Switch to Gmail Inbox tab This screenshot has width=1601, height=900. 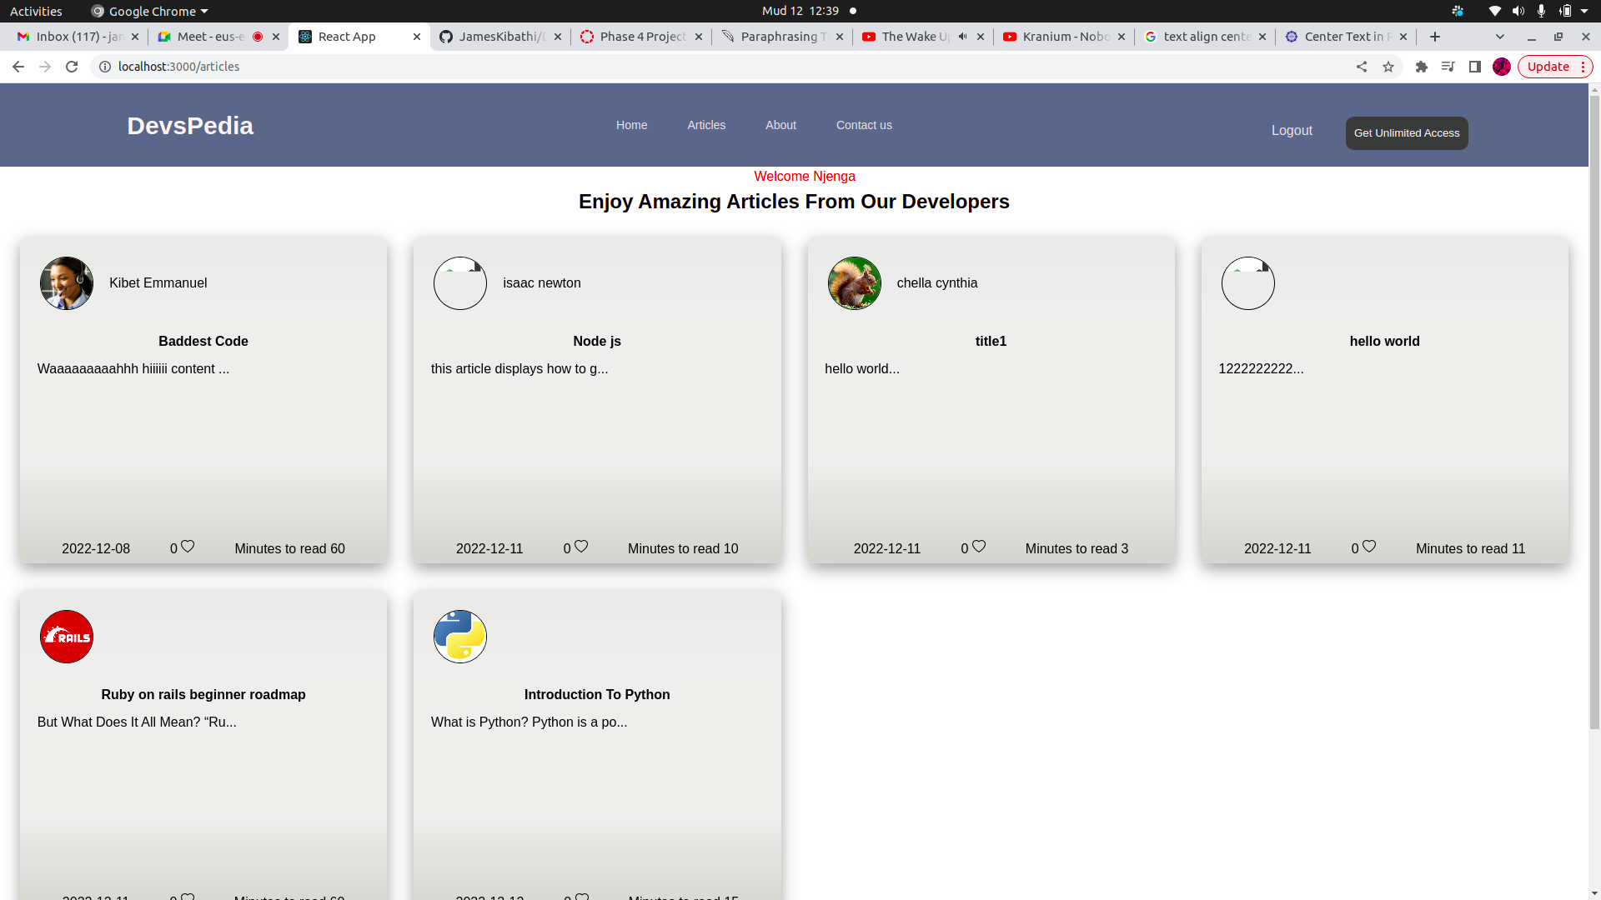[78, 37]
